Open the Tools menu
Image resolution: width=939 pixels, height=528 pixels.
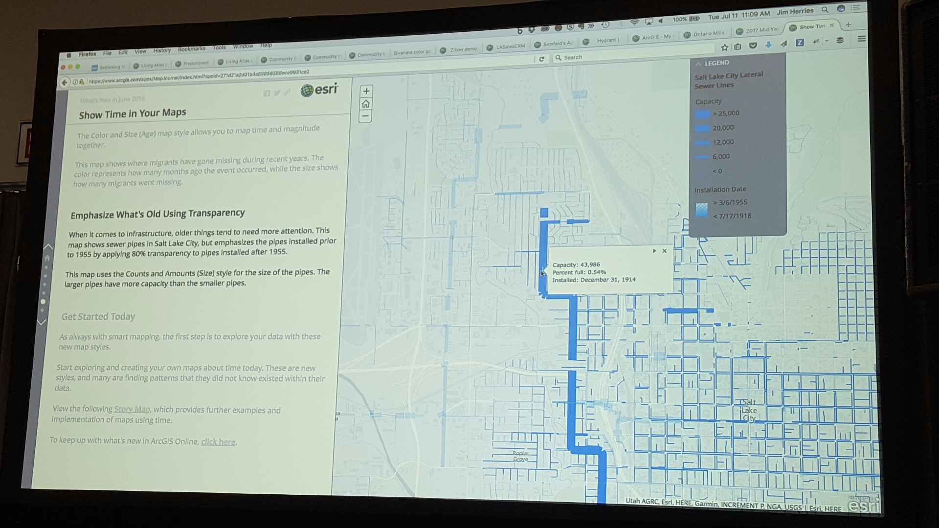[x=219, y=47]
